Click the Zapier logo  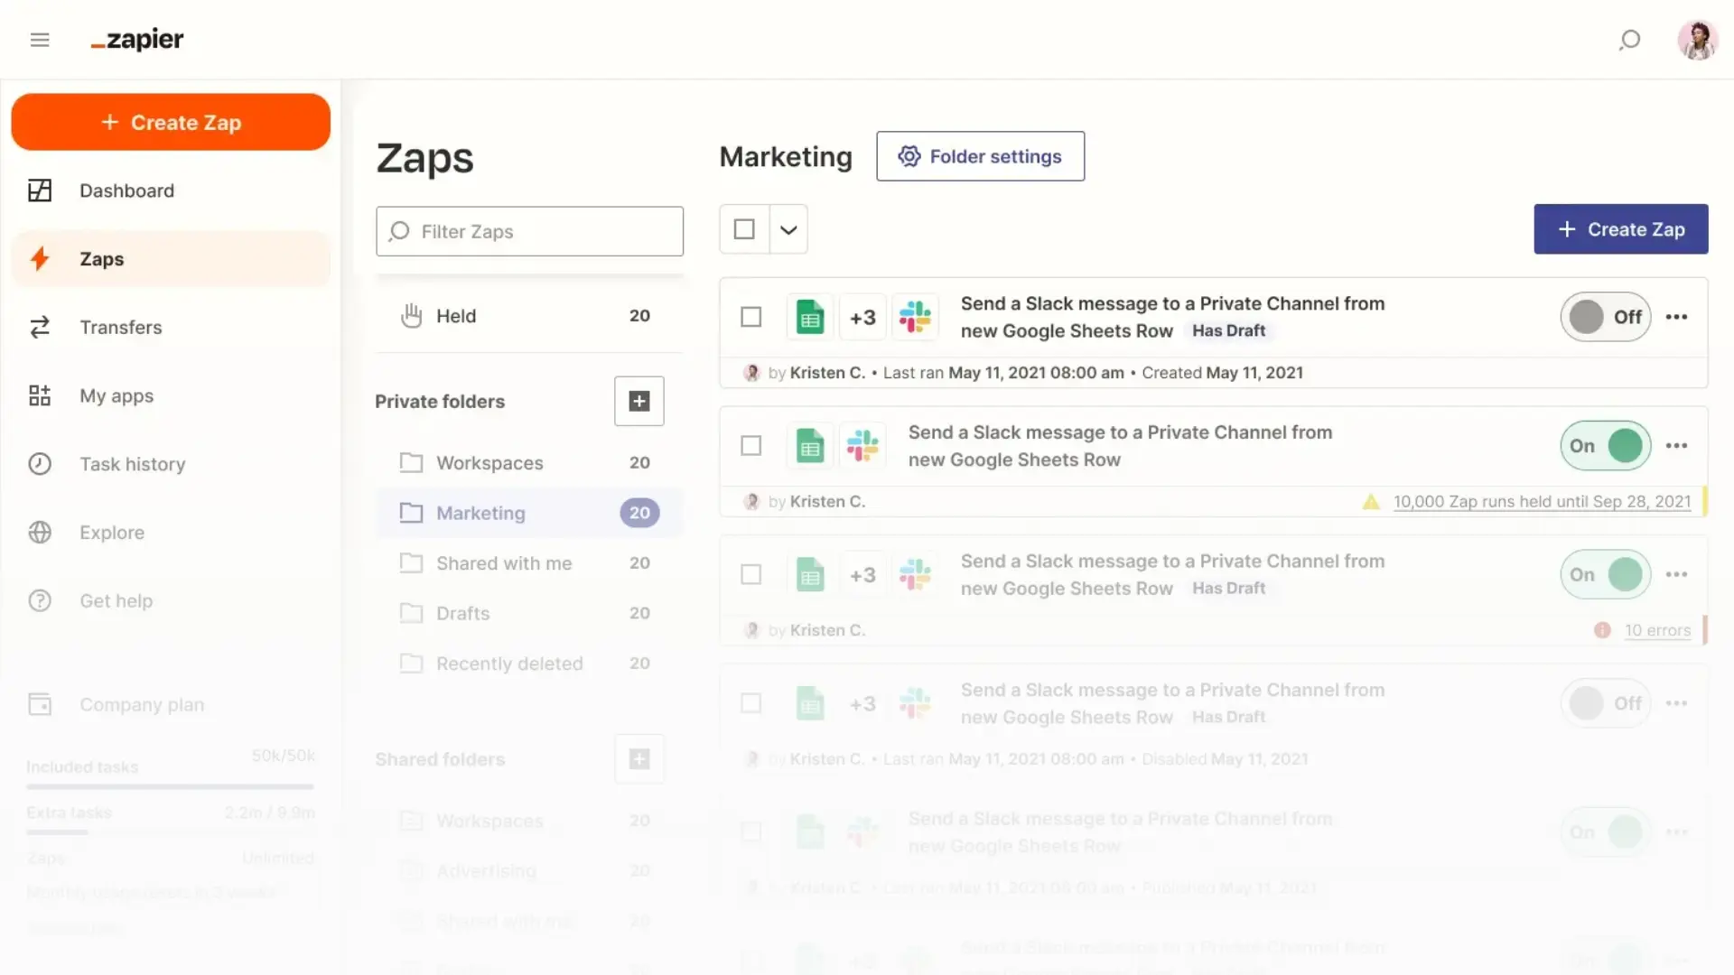tap(137, 40)
